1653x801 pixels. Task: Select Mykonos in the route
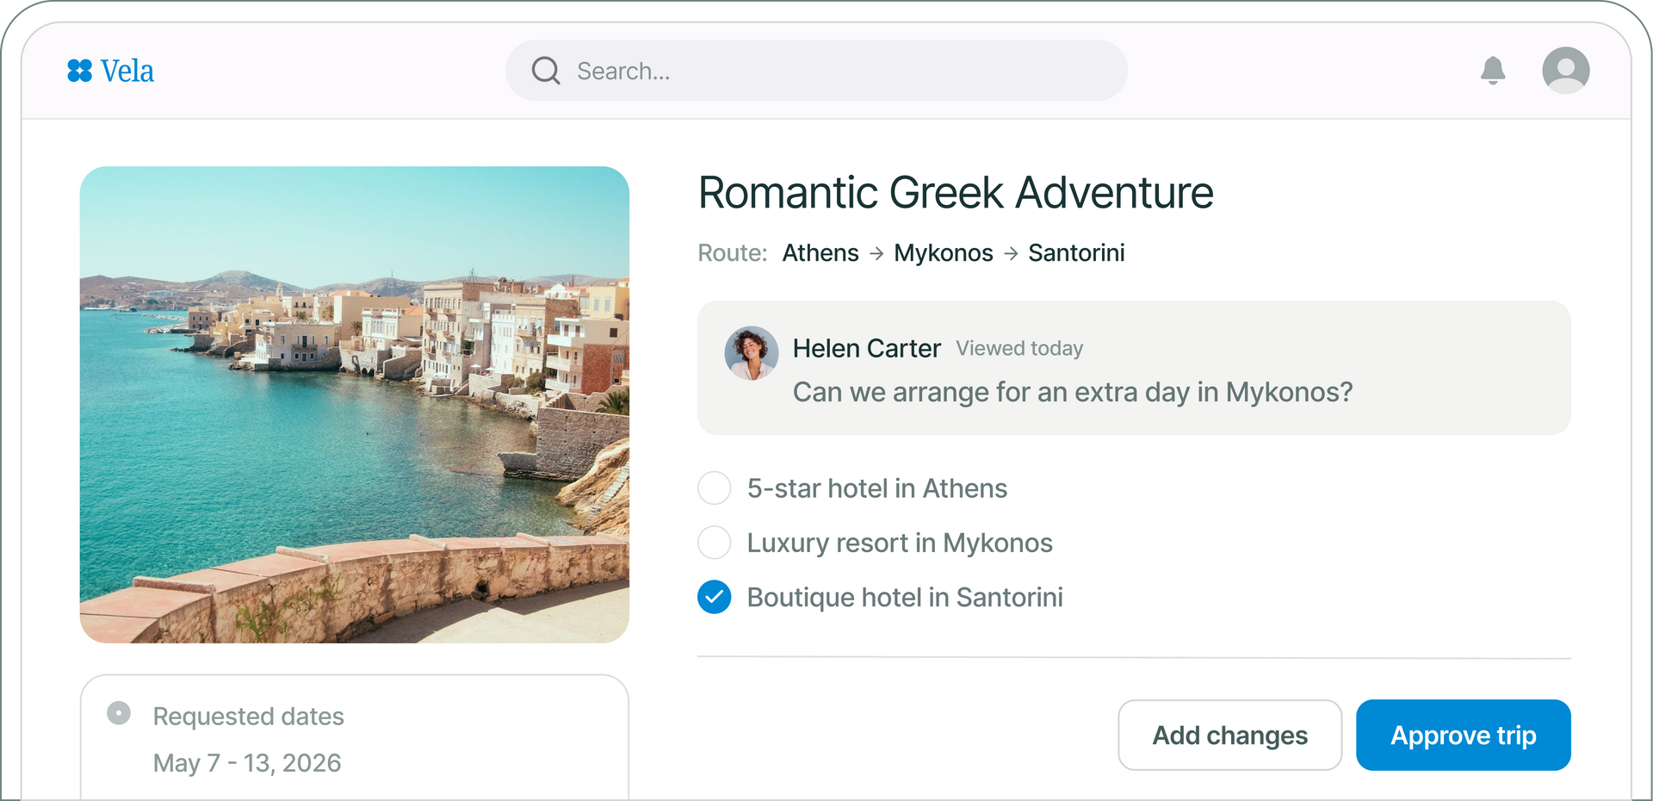click(x=944, y=253)
